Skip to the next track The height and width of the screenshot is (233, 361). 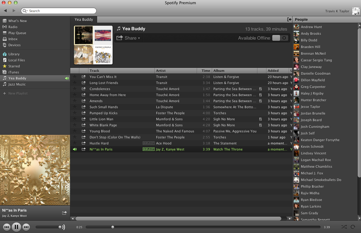[26, 227]
